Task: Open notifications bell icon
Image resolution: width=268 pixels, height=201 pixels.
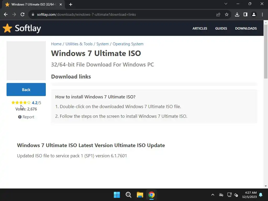Action: 261,195
